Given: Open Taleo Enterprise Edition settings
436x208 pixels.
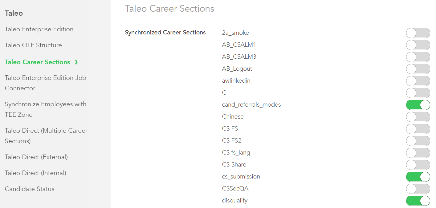Looking at the screenshot, I should [x=39, y=29].
